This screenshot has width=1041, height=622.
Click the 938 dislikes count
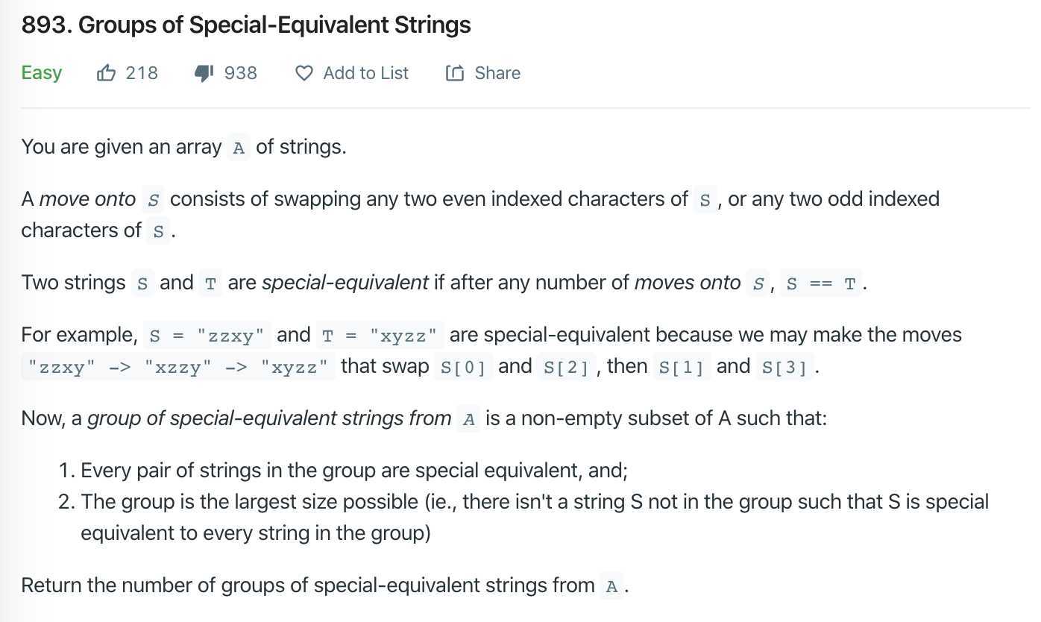tap(240, 73)
